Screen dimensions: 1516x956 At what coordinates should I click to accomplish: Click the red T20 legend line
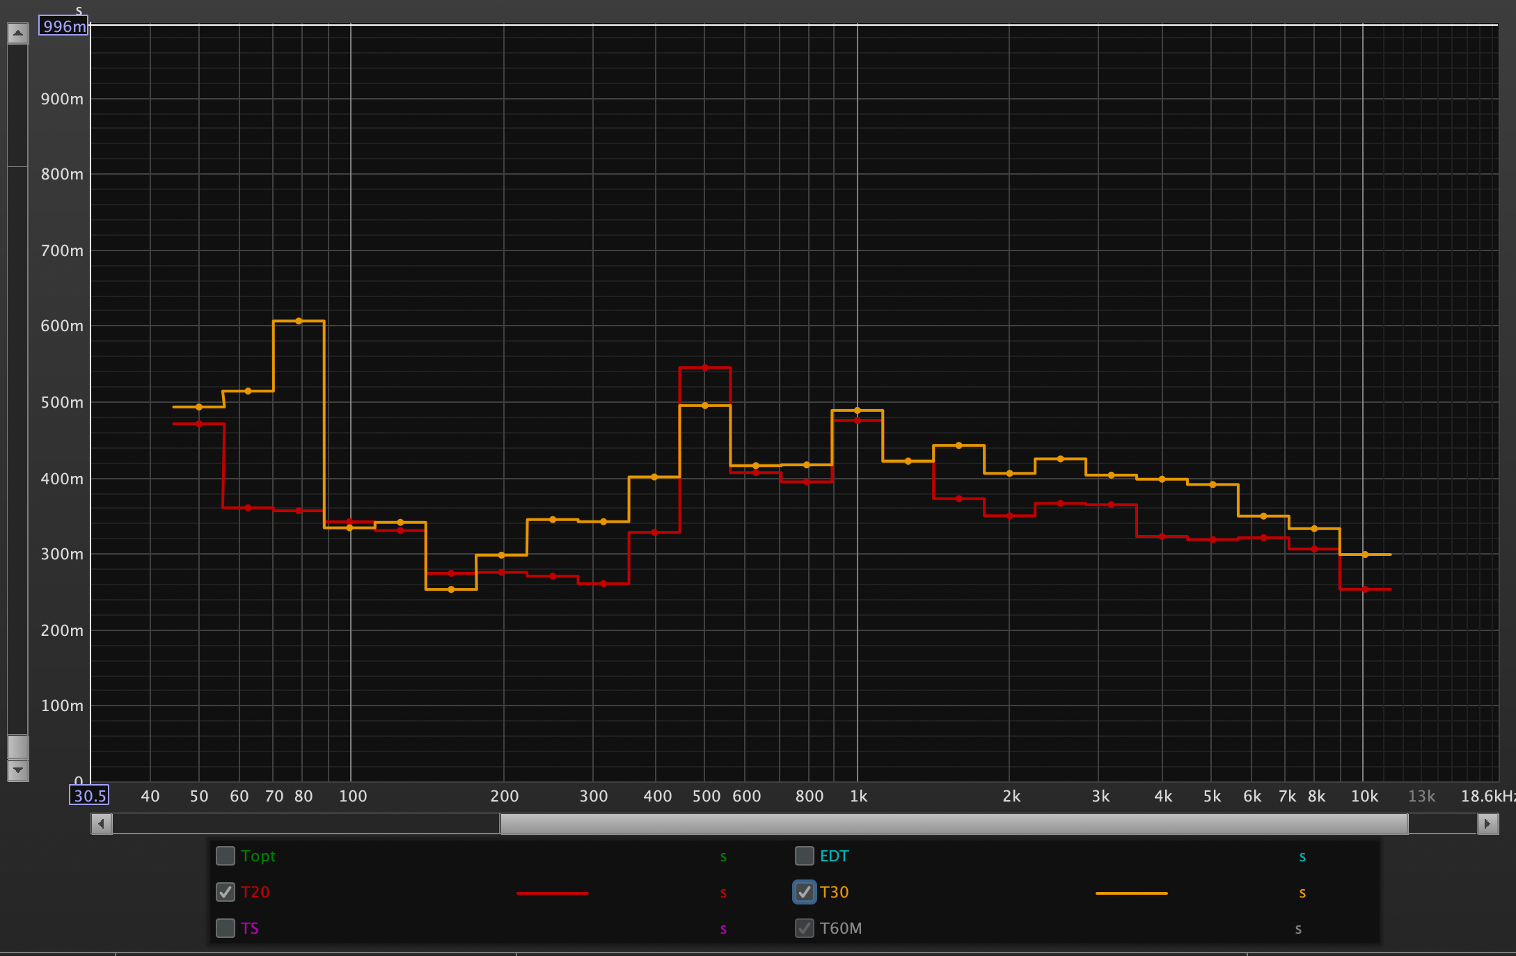pyautogui.click(x=553, y=893)
